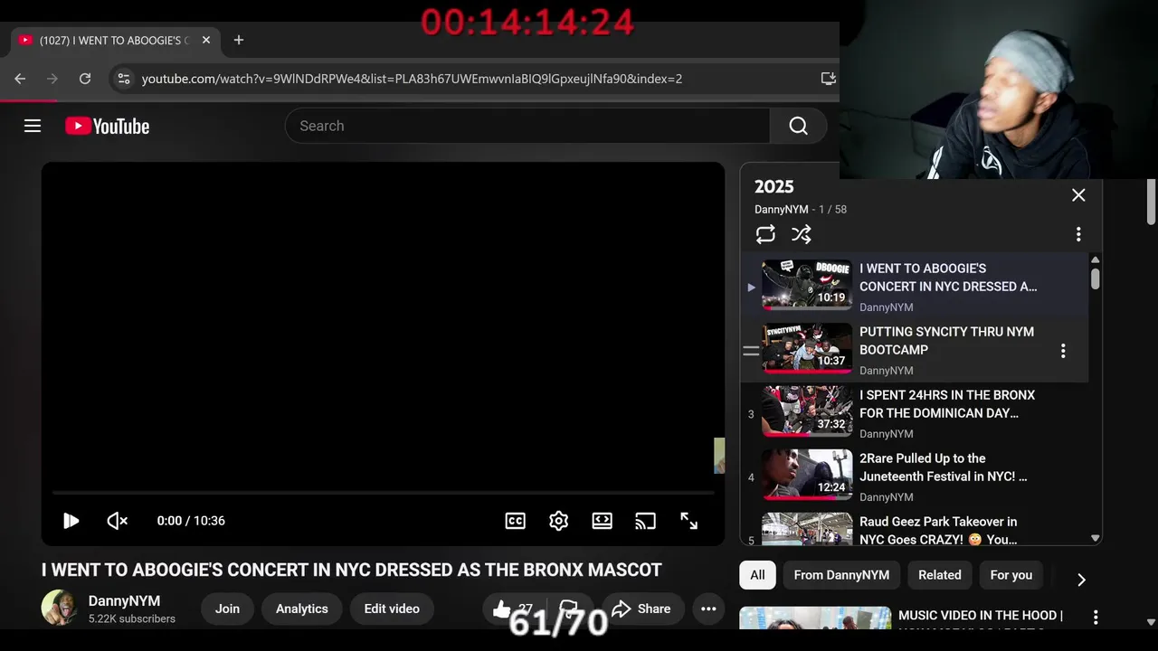Select I WENT TO ABOOGIE'S thumbnail in playlist

click(x=807, y=285)
